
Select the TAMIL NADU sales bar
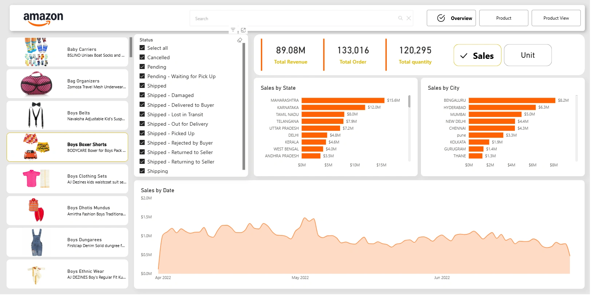click(323, 114)
